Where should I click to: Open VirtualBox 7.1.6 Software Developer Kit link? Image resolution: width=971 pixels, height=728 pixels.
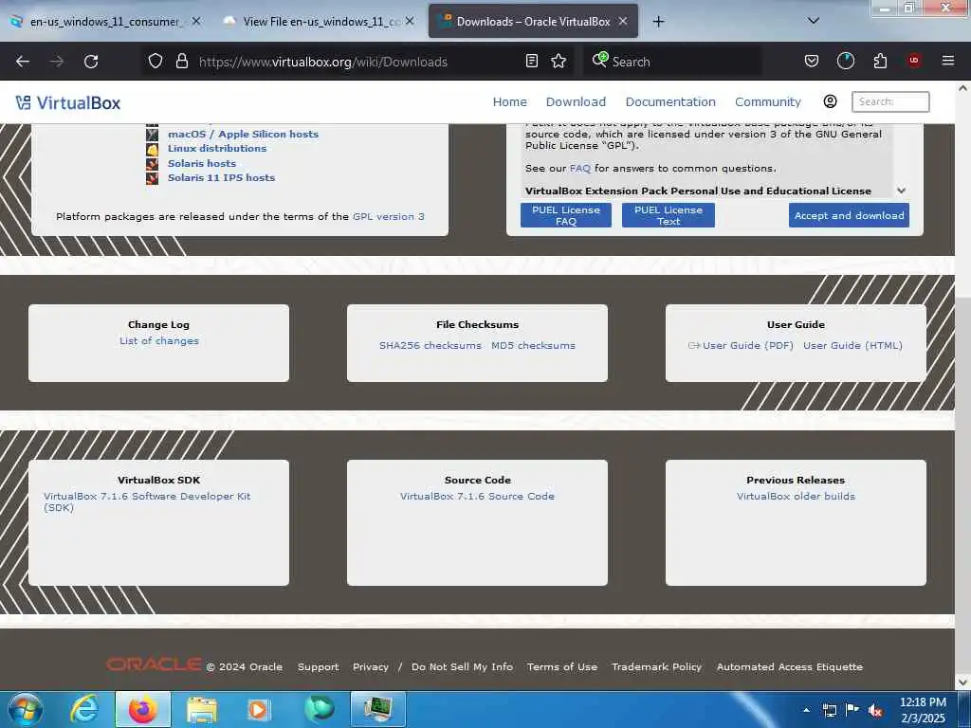tap(147, 502)
